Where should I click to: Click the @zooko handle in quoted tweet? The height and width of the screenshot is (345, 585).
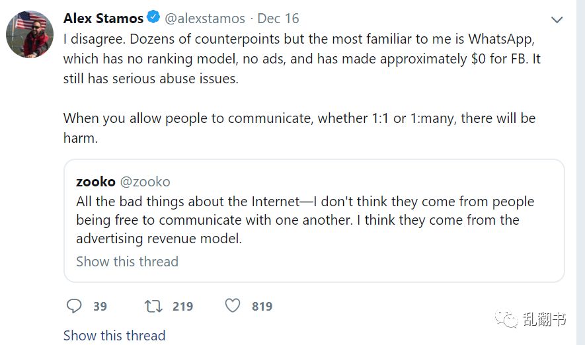point(145,181)
